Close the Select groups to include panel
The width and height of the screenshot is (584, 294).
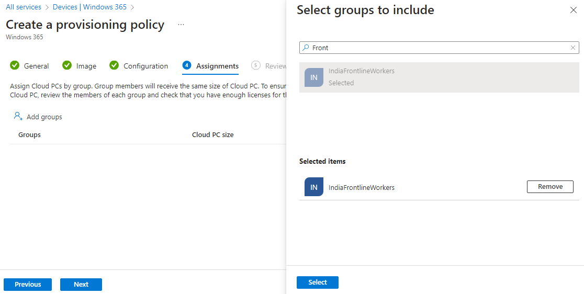[x=574, y=10]
